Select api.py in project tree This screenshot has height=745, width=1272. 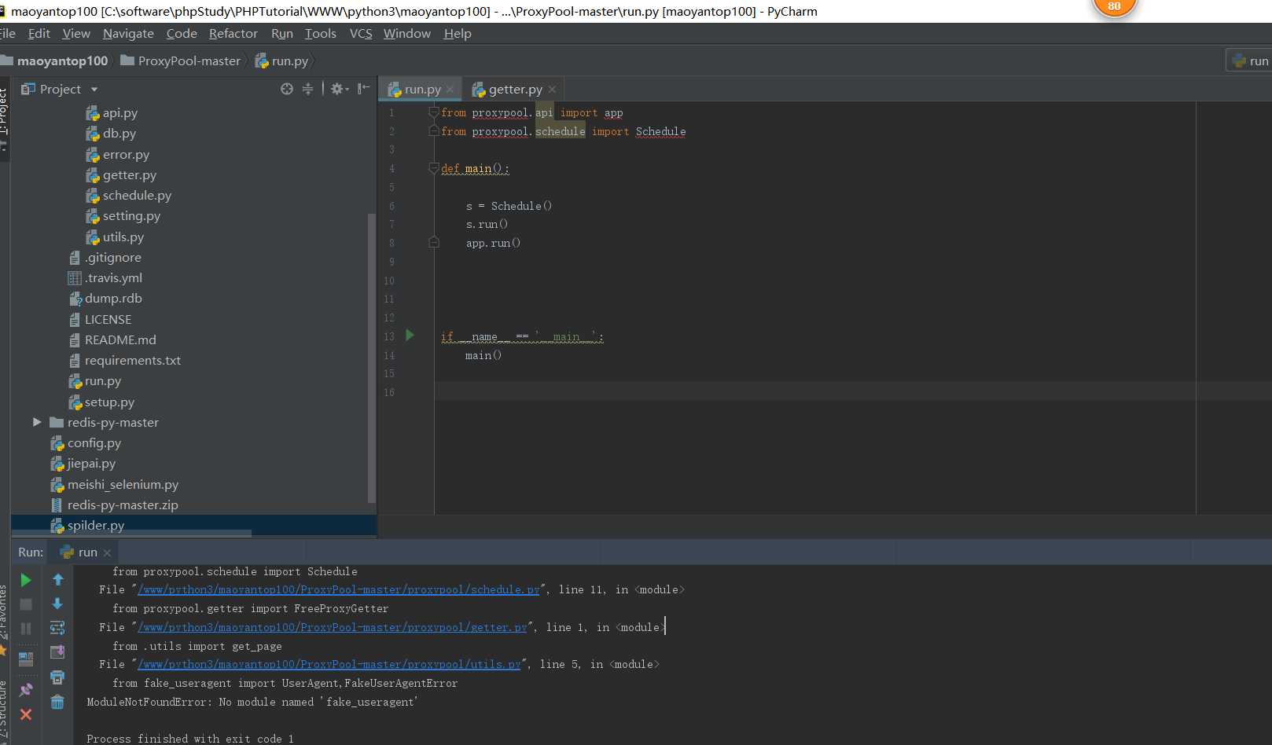[112, 112]
